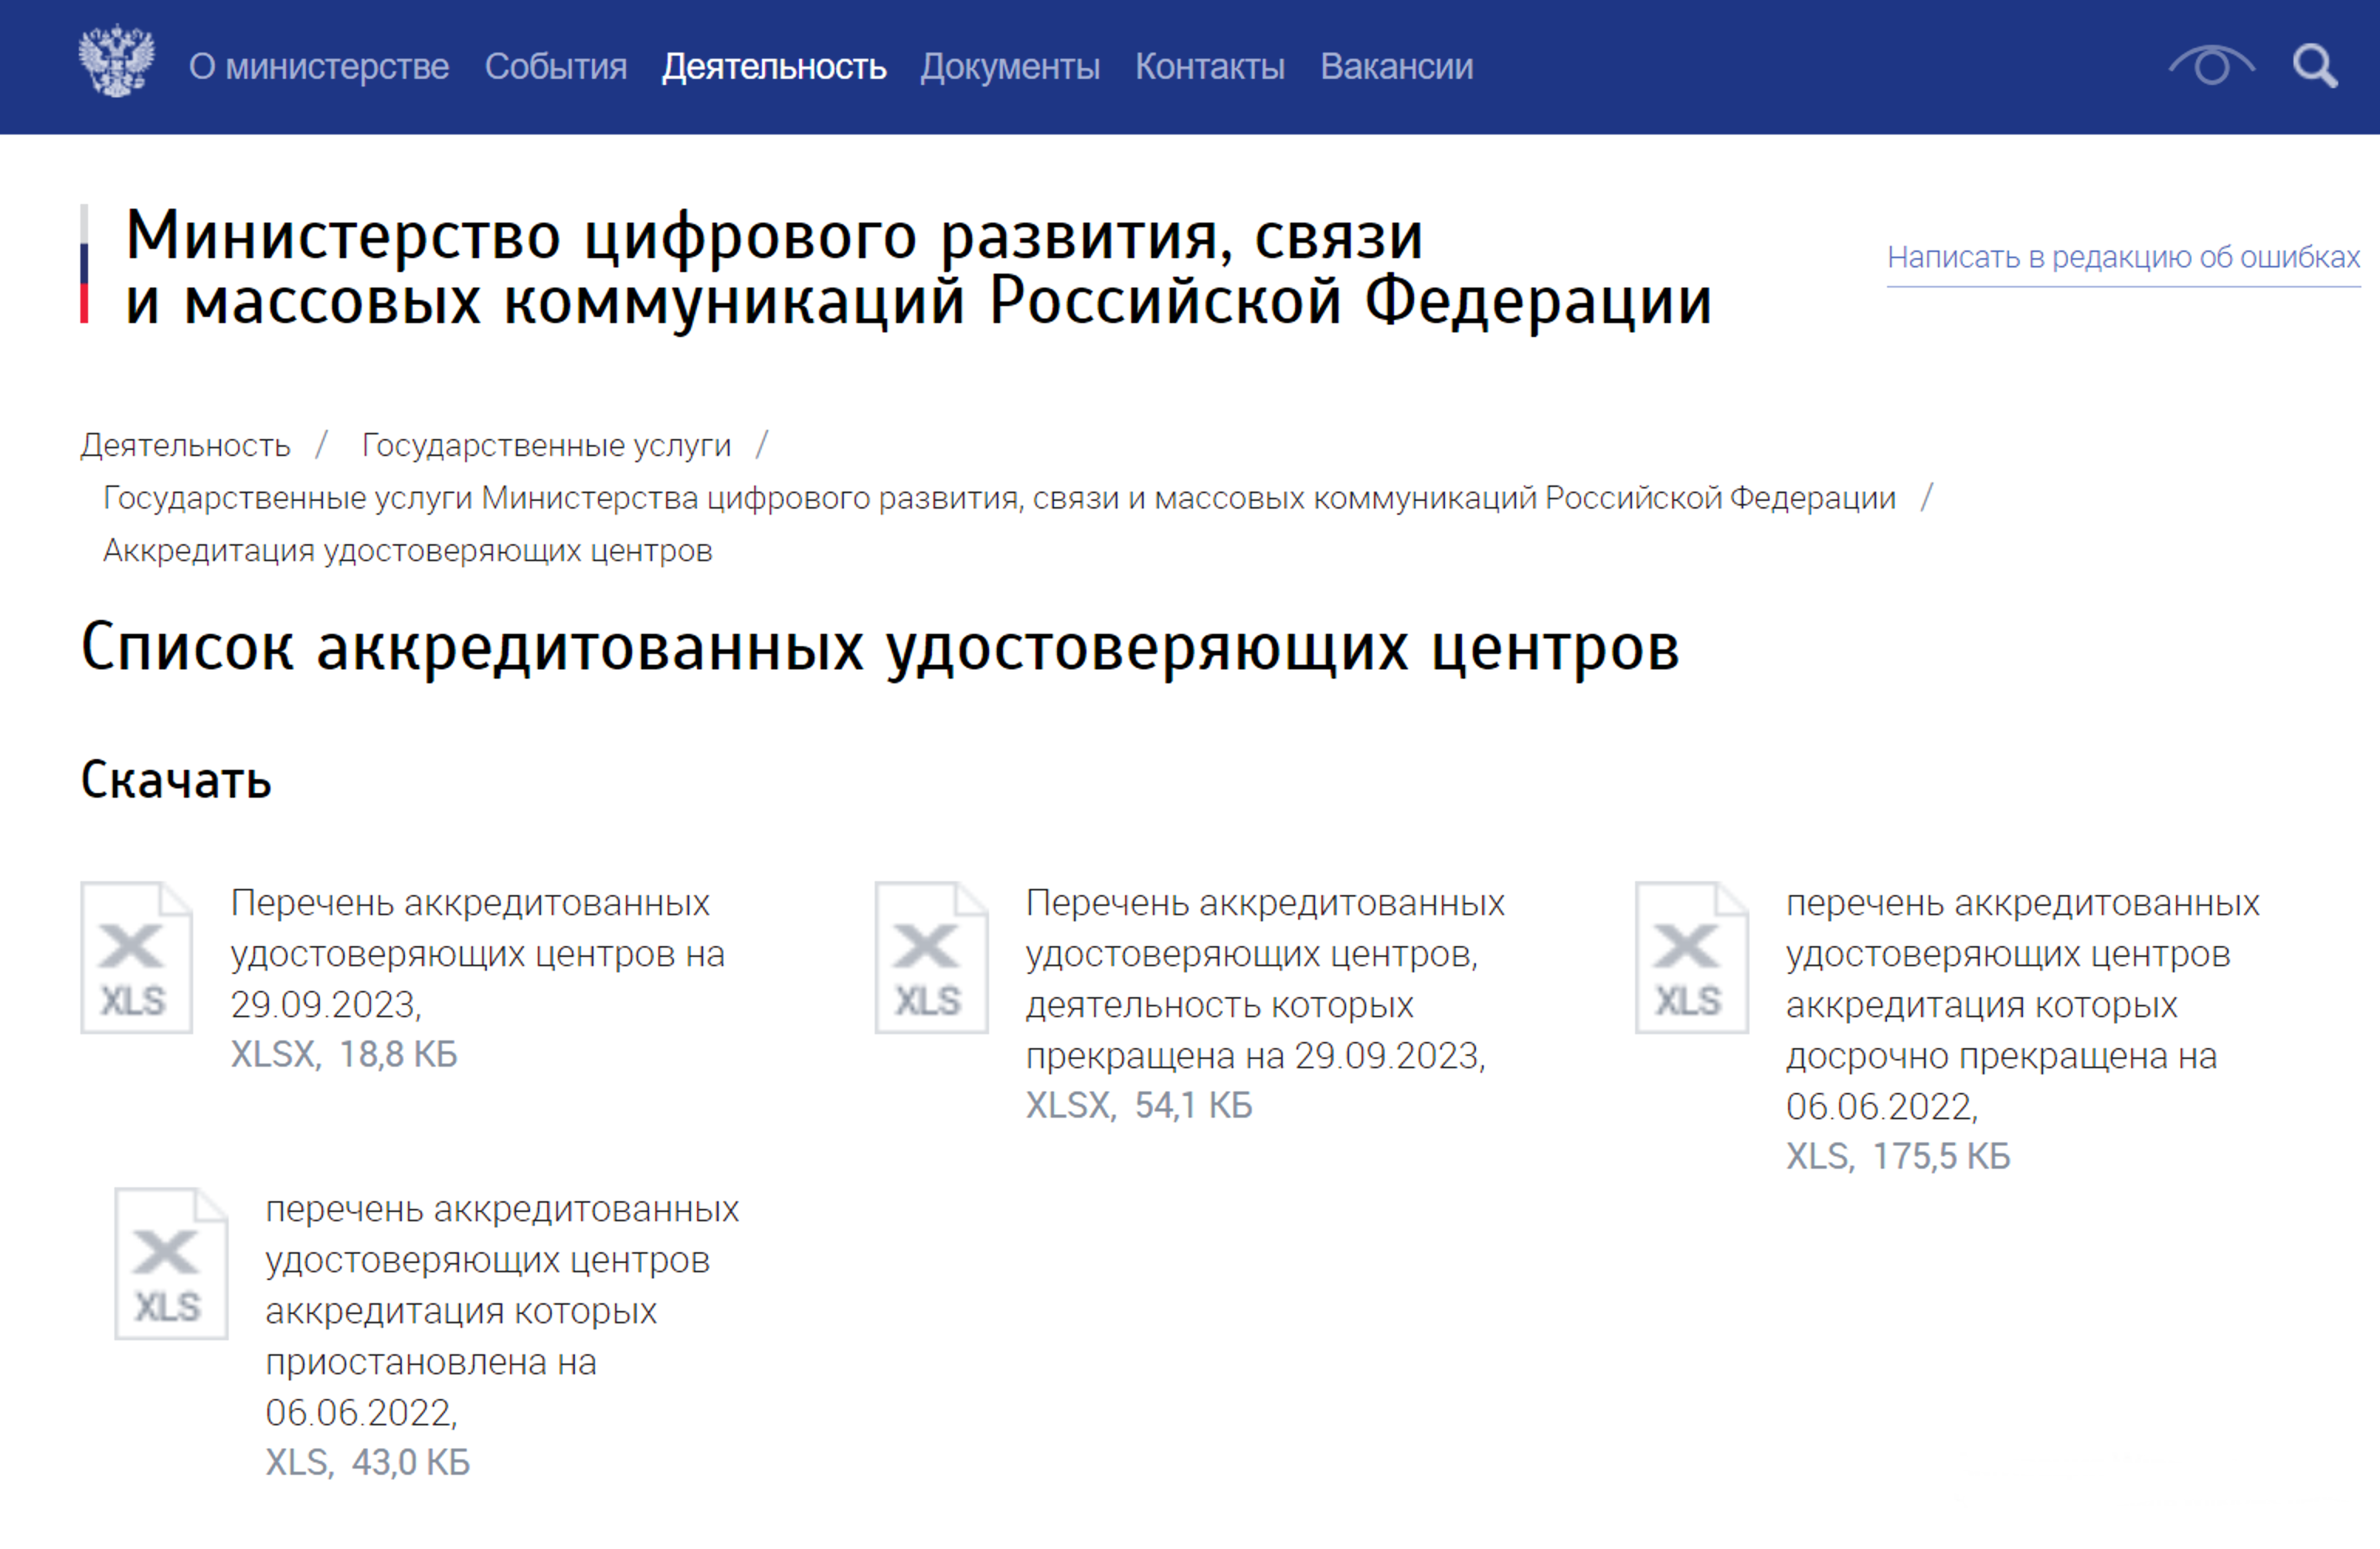This screenshot has width=2380, height=1549.
Task: Download list of centers прекращена на 29.09.2023
Action: coord(1265,979)
